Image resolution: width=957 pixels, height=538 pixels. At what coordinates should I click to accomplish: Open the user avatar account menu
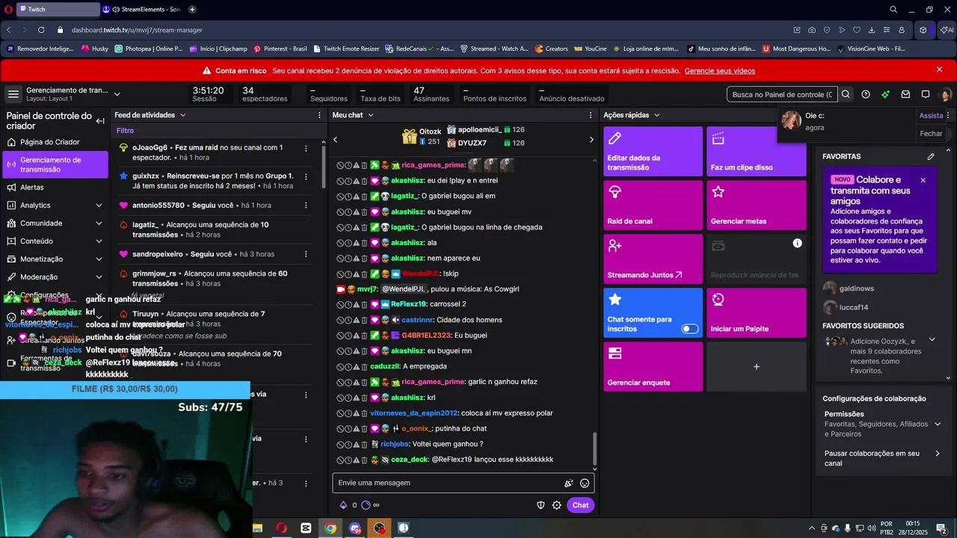945,94
